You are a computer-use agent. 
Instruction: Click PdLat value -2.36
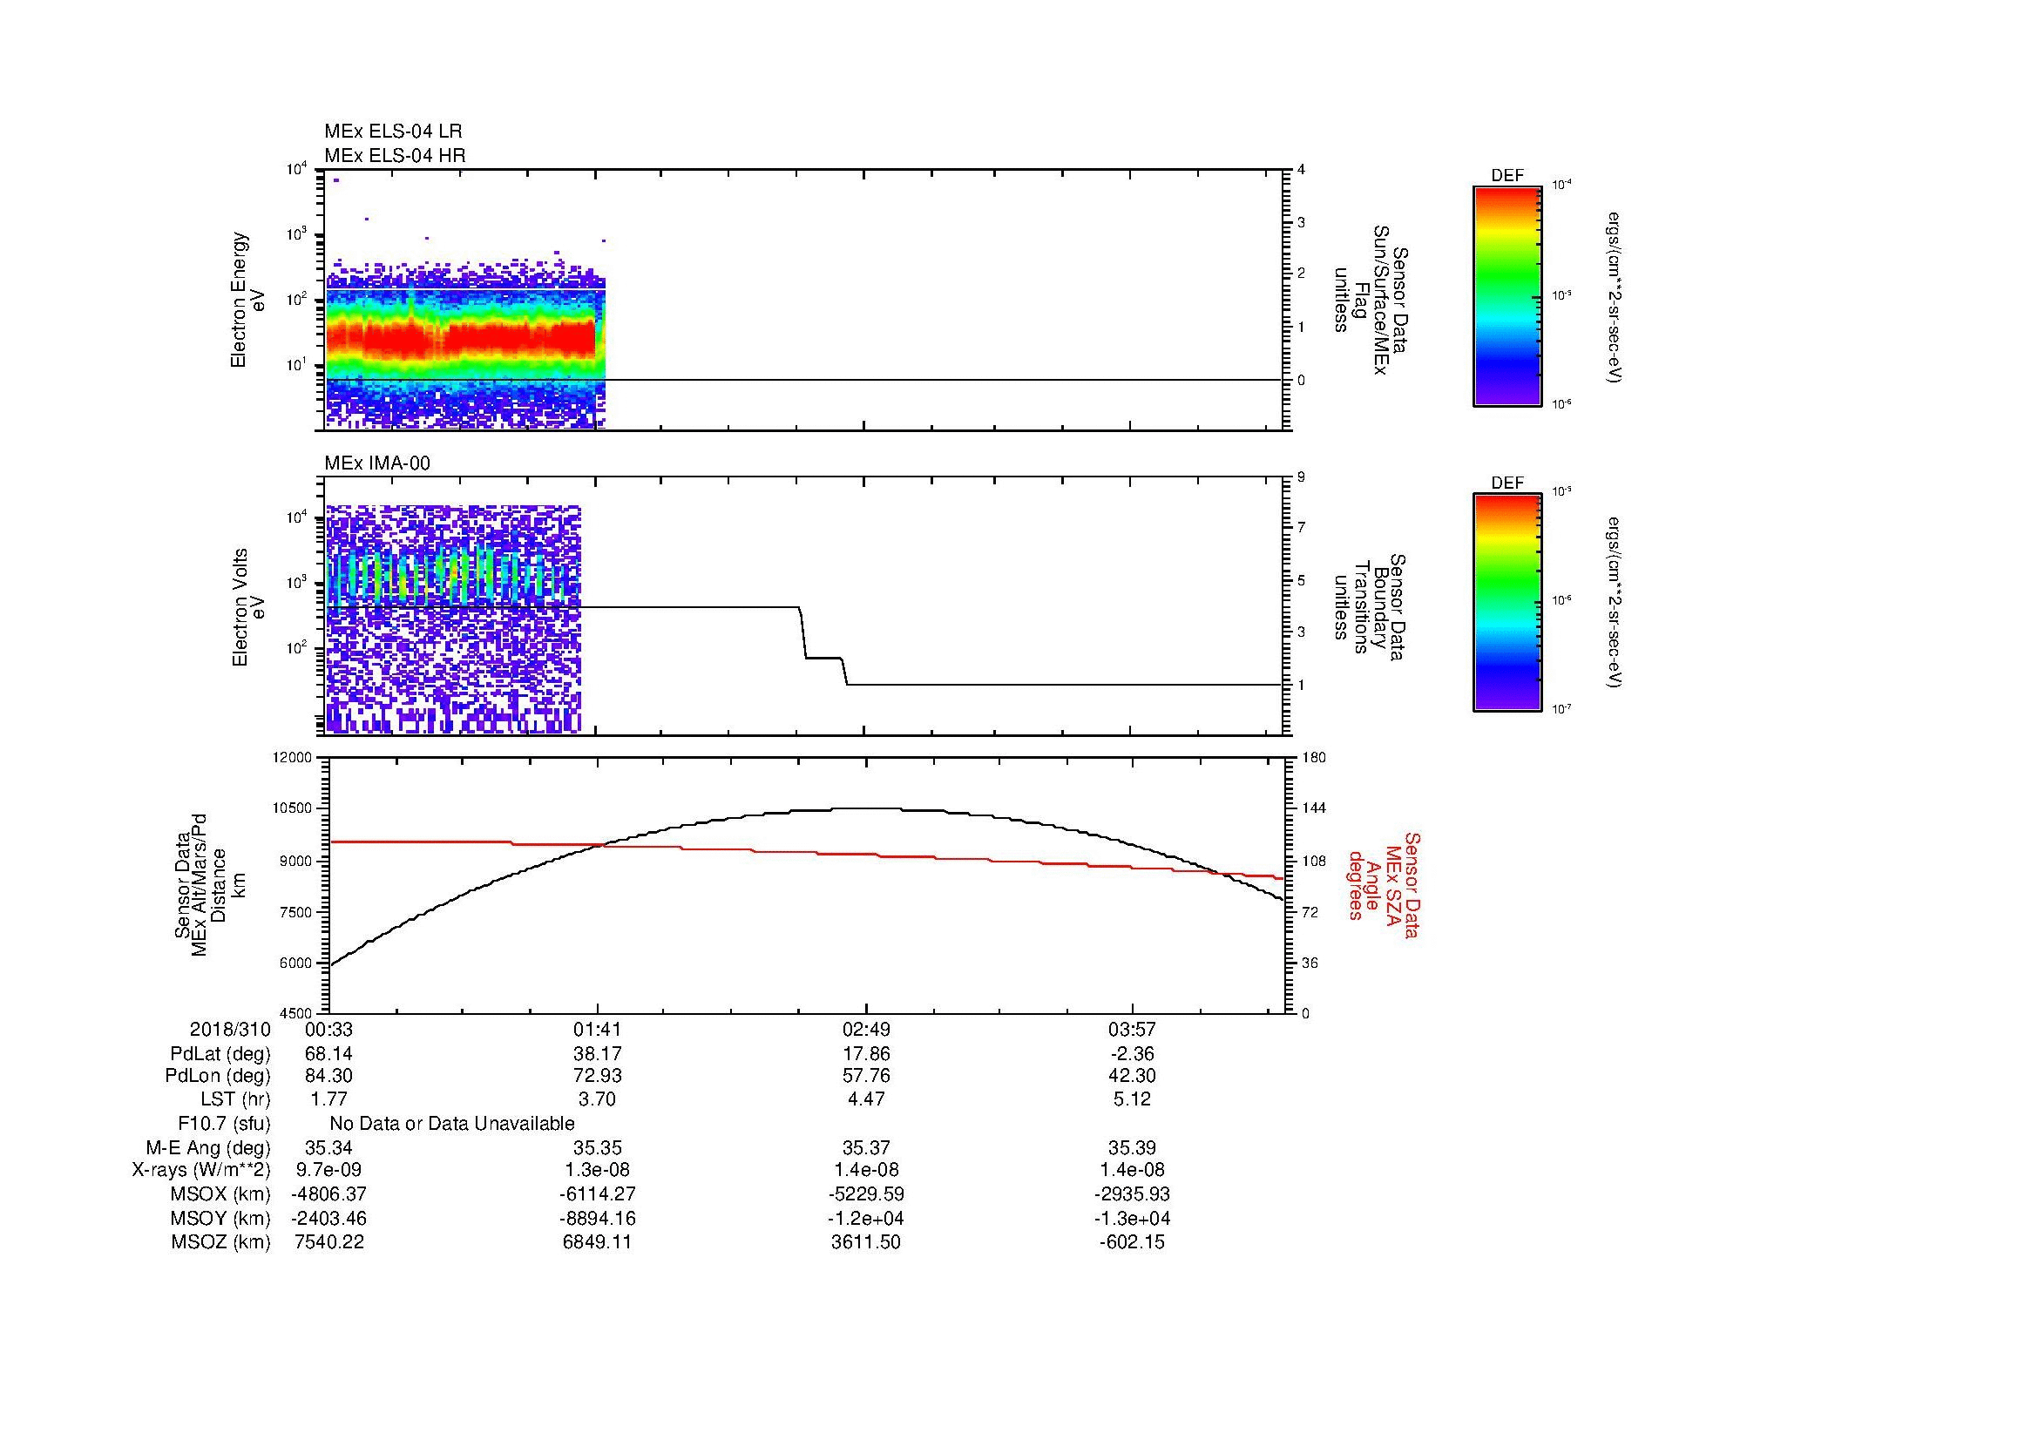coord(1132,1054)
